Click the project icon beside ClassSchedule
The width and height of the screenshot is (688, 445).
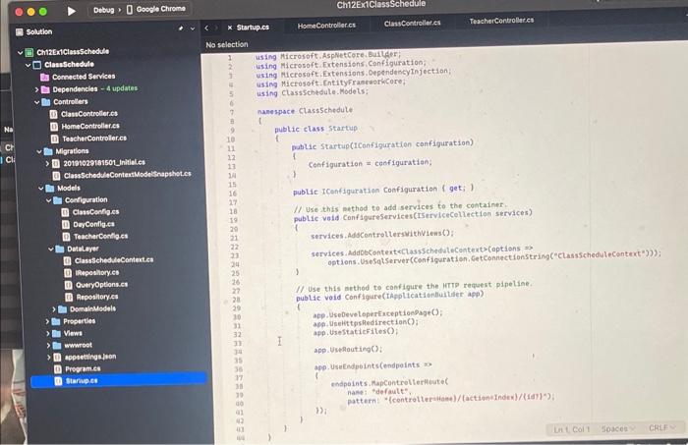[37, 65]
